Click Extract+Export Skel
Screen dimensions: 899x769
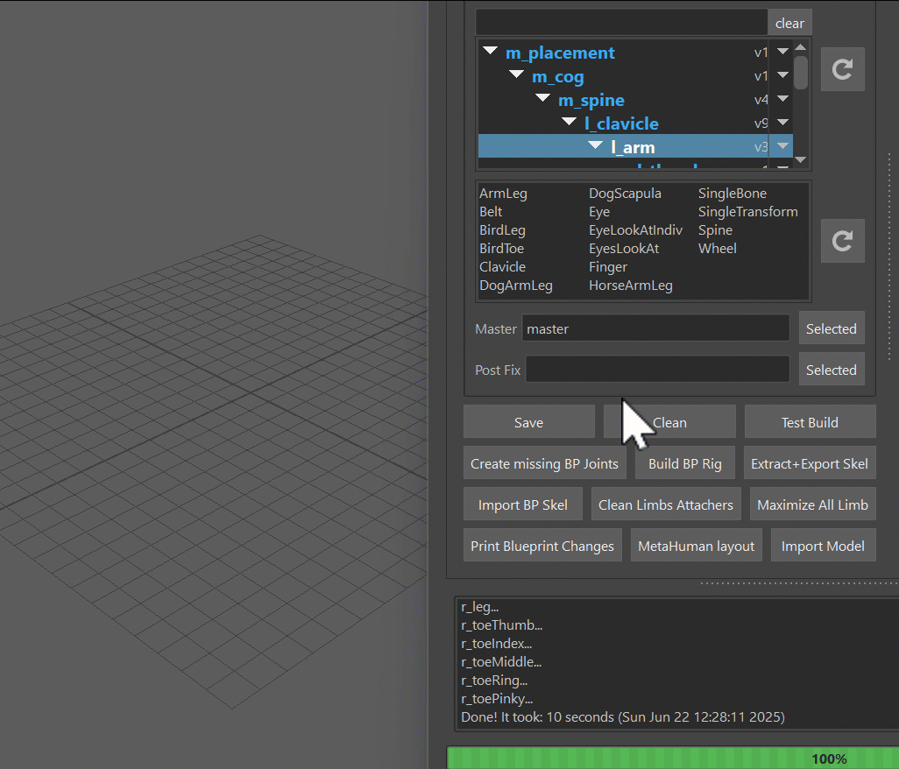click(x=810, y=463)
